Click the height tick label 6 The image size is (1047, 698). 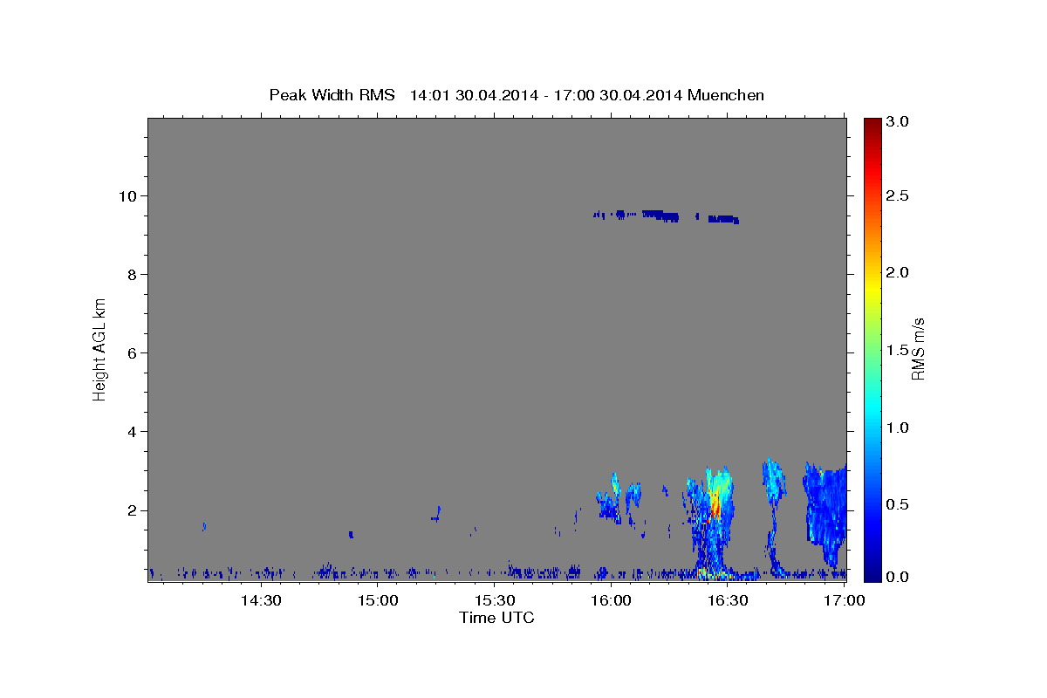(133, 352)
